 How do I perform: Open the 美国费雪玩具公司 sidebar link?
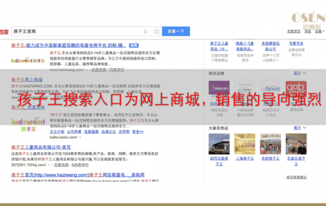(271, 46)
